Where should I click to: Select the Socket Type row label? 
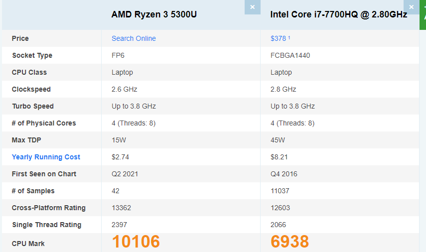[32, 55]
